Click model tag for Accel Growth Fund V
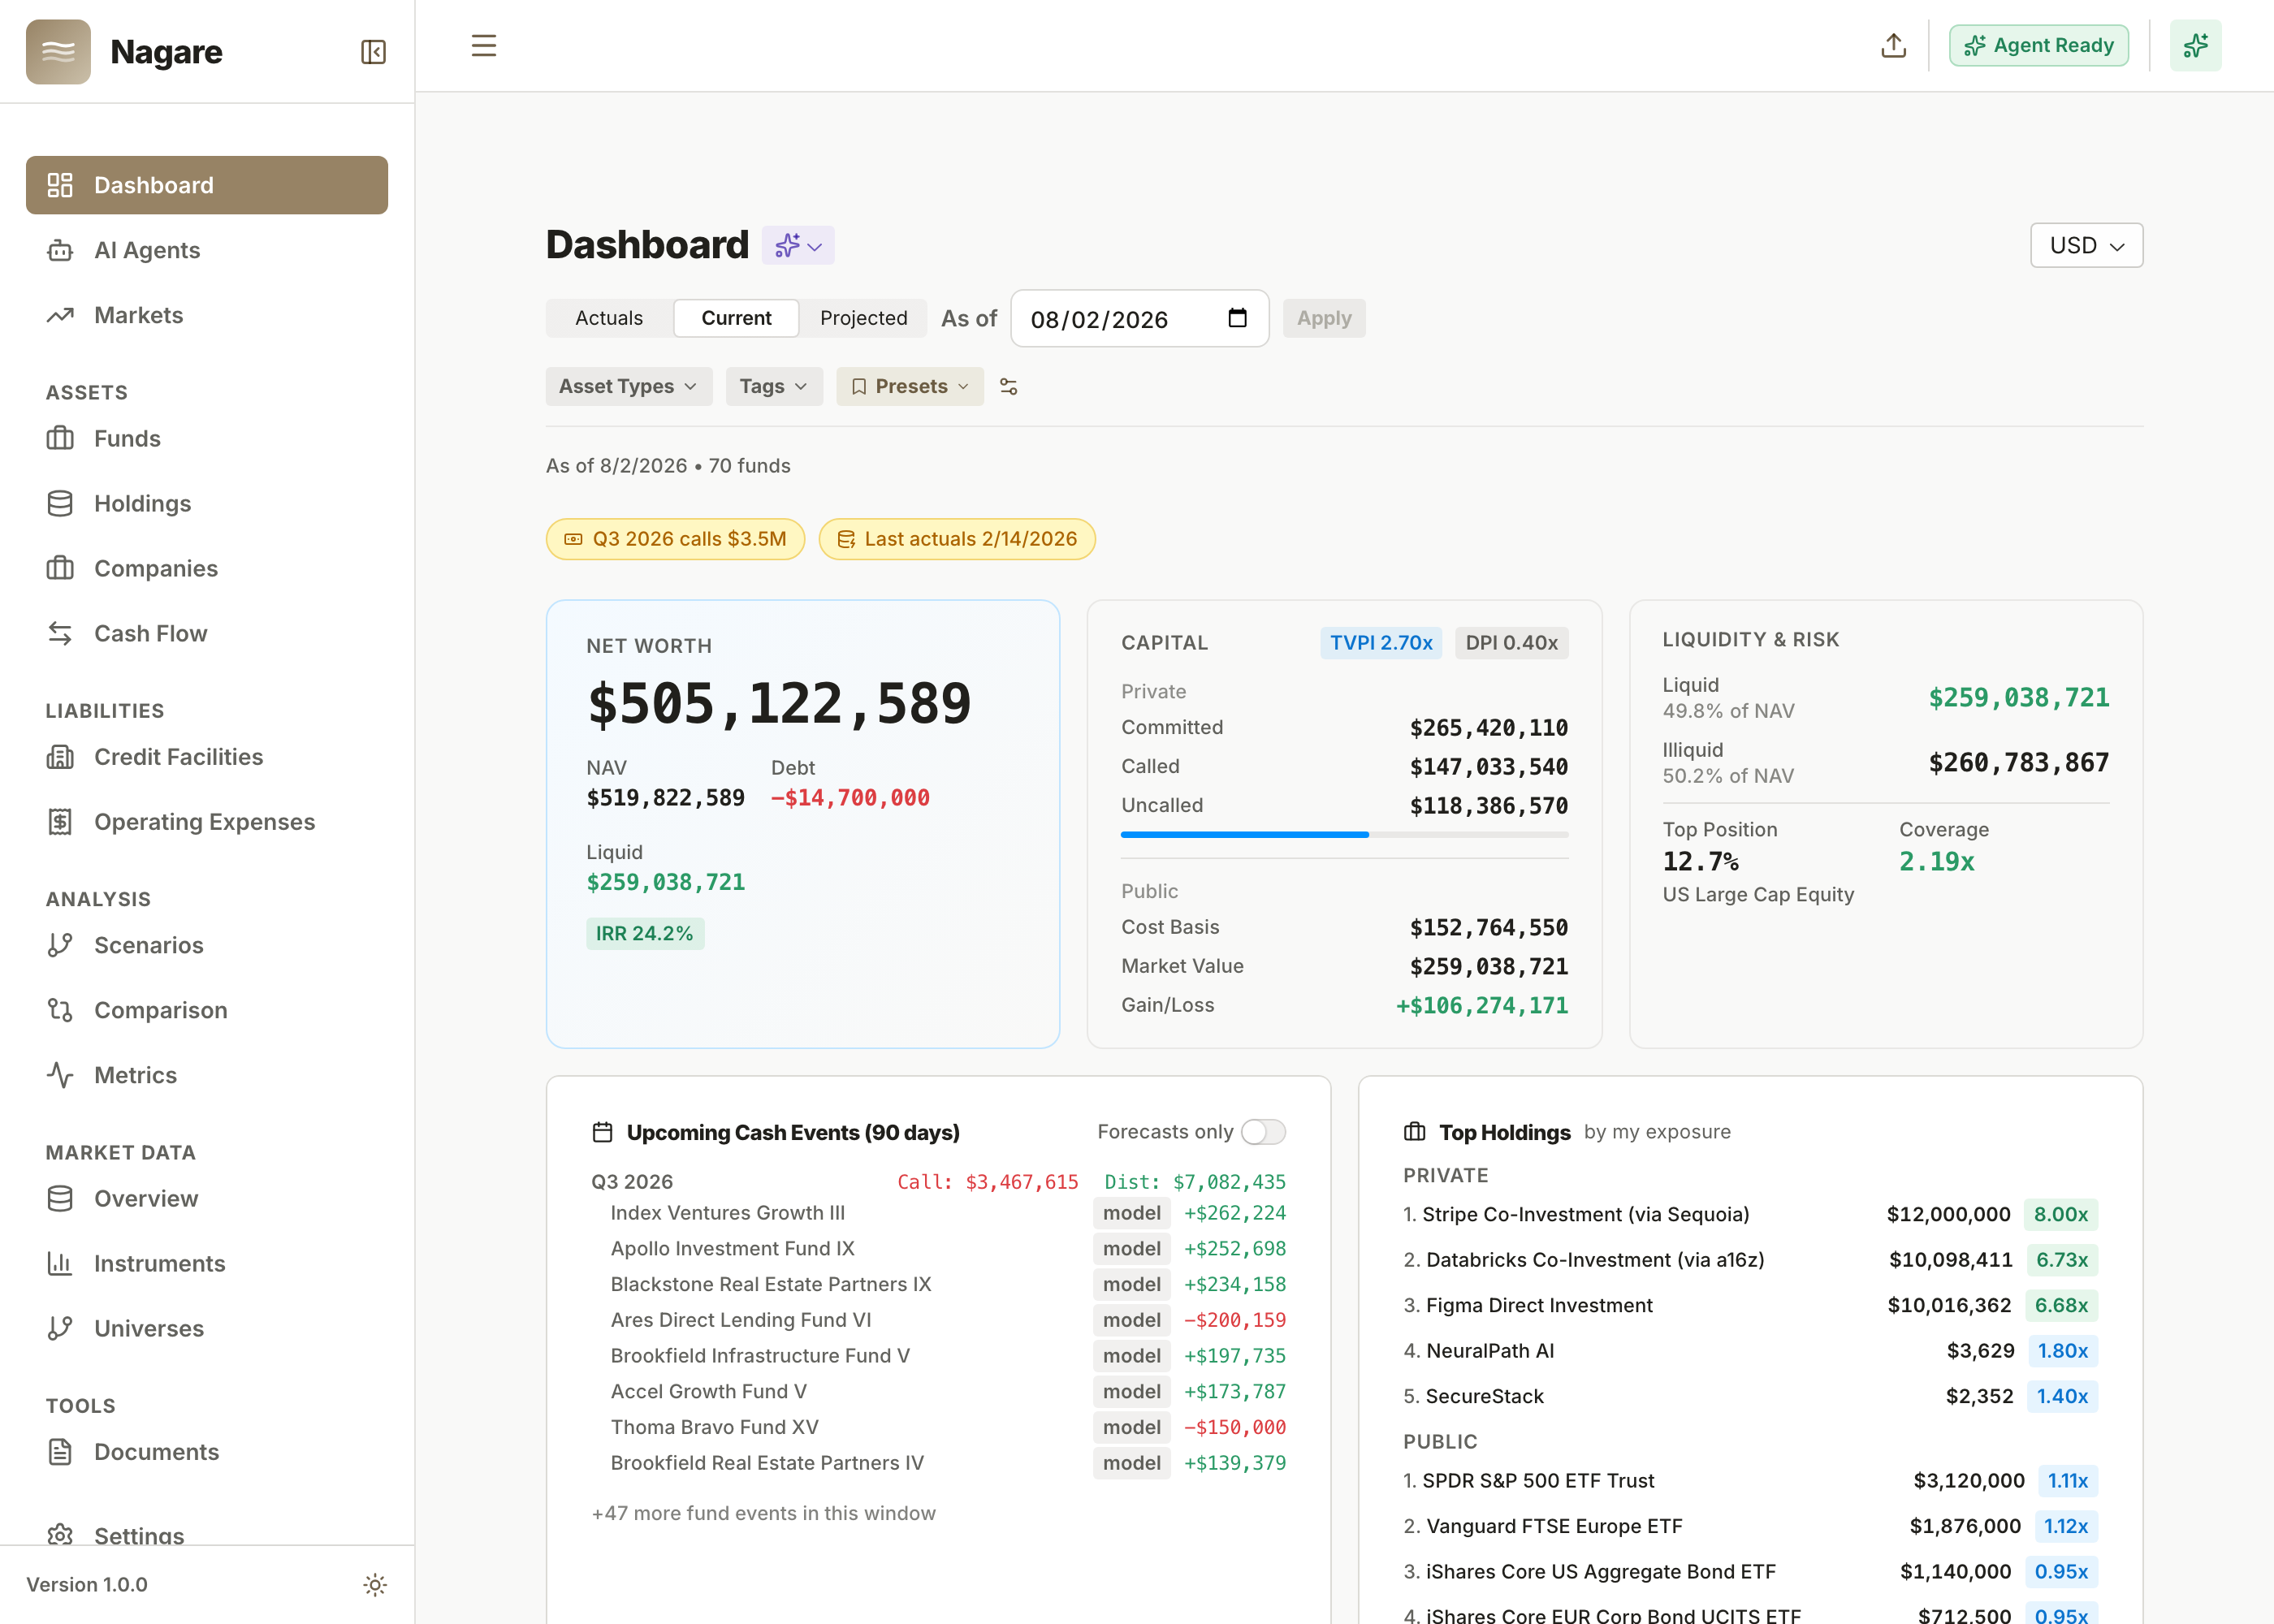The height and width of the screenshot is (1624, 2274). (x=1131, y=1391)
